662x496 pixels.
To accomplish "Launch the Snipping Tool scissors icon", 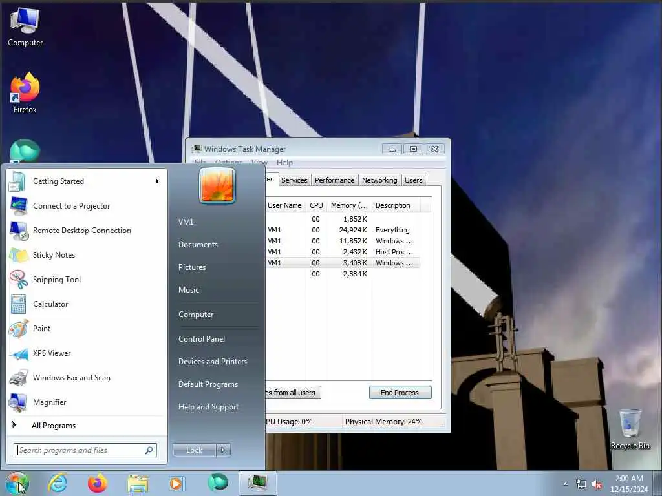I will [19, 280].
